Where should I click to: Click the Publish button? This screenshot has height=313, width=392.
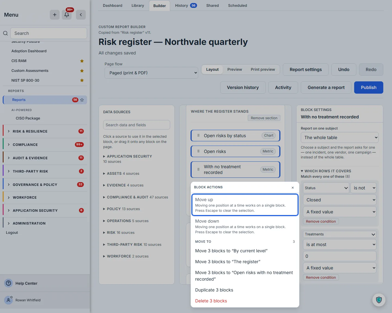(x=369, y=87)
